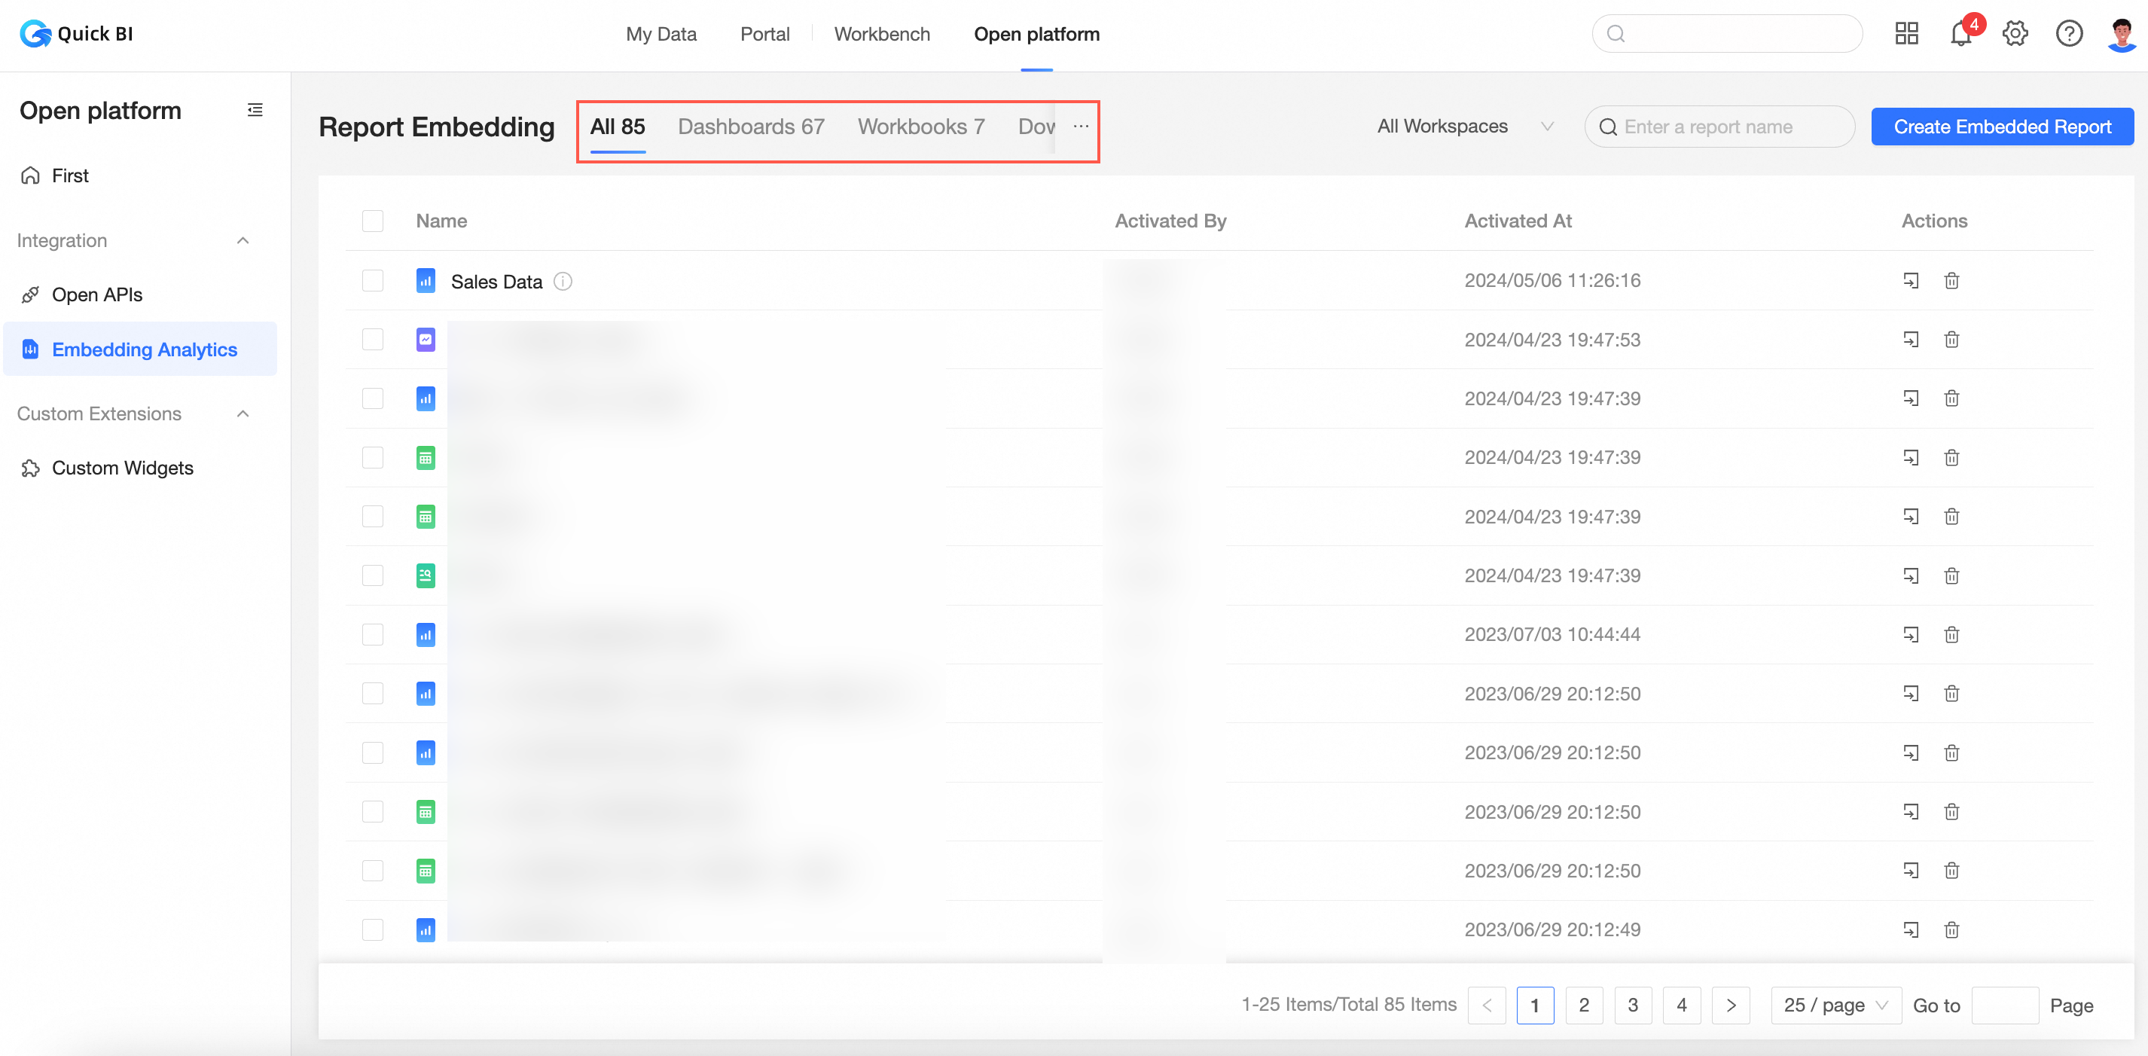Switch to the Dashboards 67 tab
This screenshot has height=1056, width=2148.
(750, 127)
